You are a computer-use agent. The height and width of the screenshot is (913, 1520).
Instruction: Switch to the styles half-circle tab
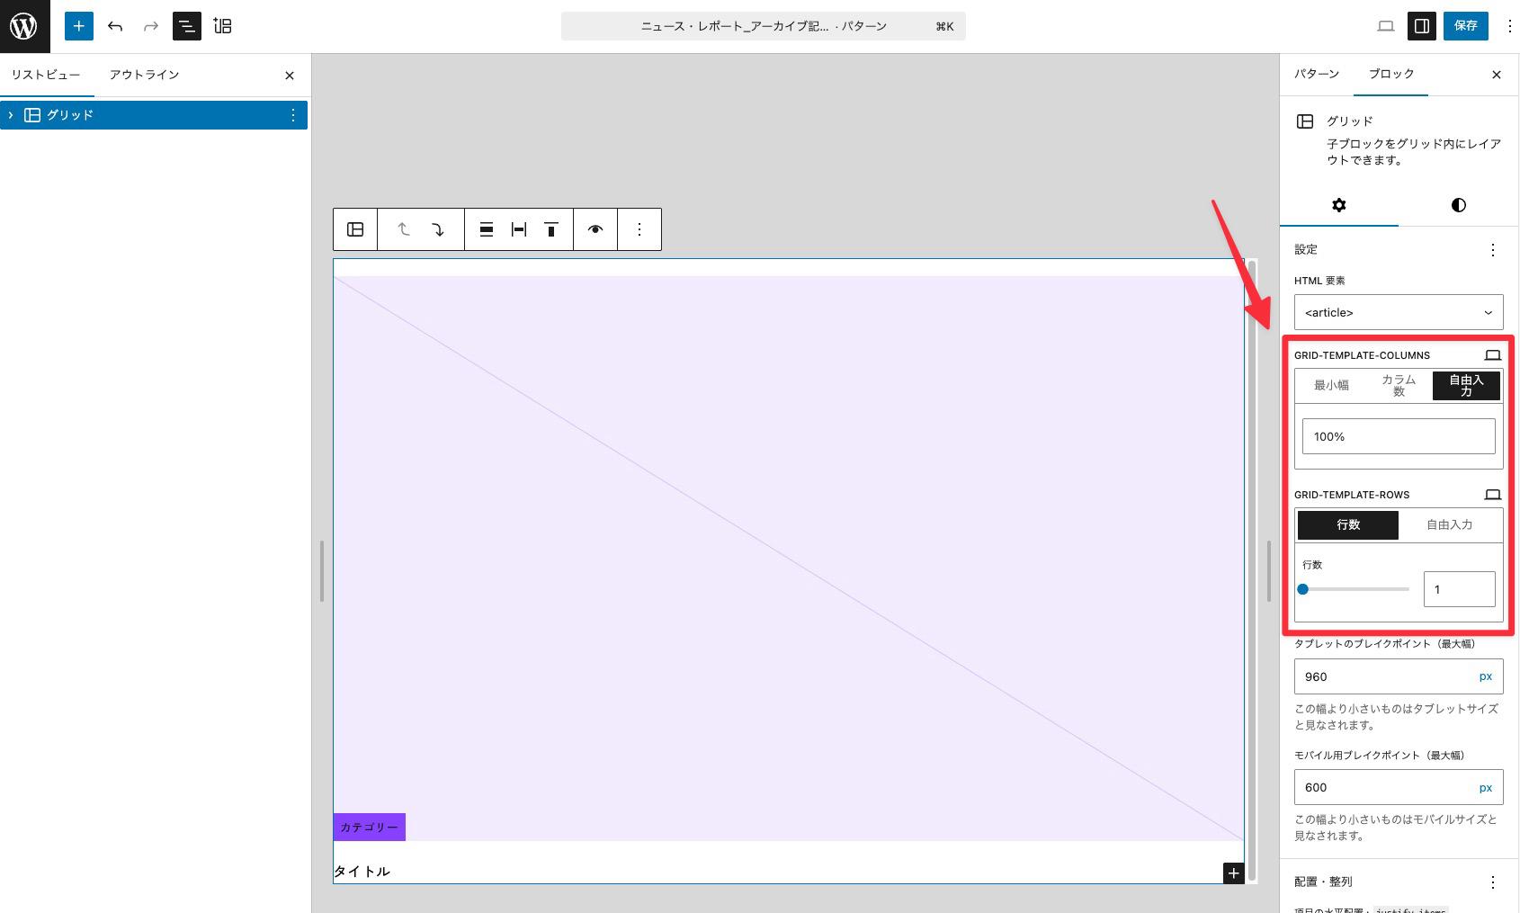[x=1458, y=205]
